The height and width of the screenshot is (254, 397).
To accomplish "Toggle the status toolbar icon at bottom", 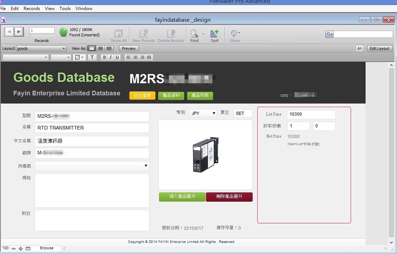I will pyautogui.click(x=28, y=248).
